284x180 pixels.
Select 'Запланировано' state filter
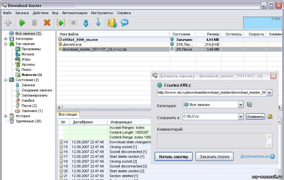coord(34,95)
